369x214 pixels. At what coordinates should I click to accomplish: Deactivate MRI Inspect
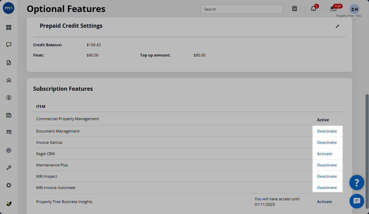(x=327, y=176)
